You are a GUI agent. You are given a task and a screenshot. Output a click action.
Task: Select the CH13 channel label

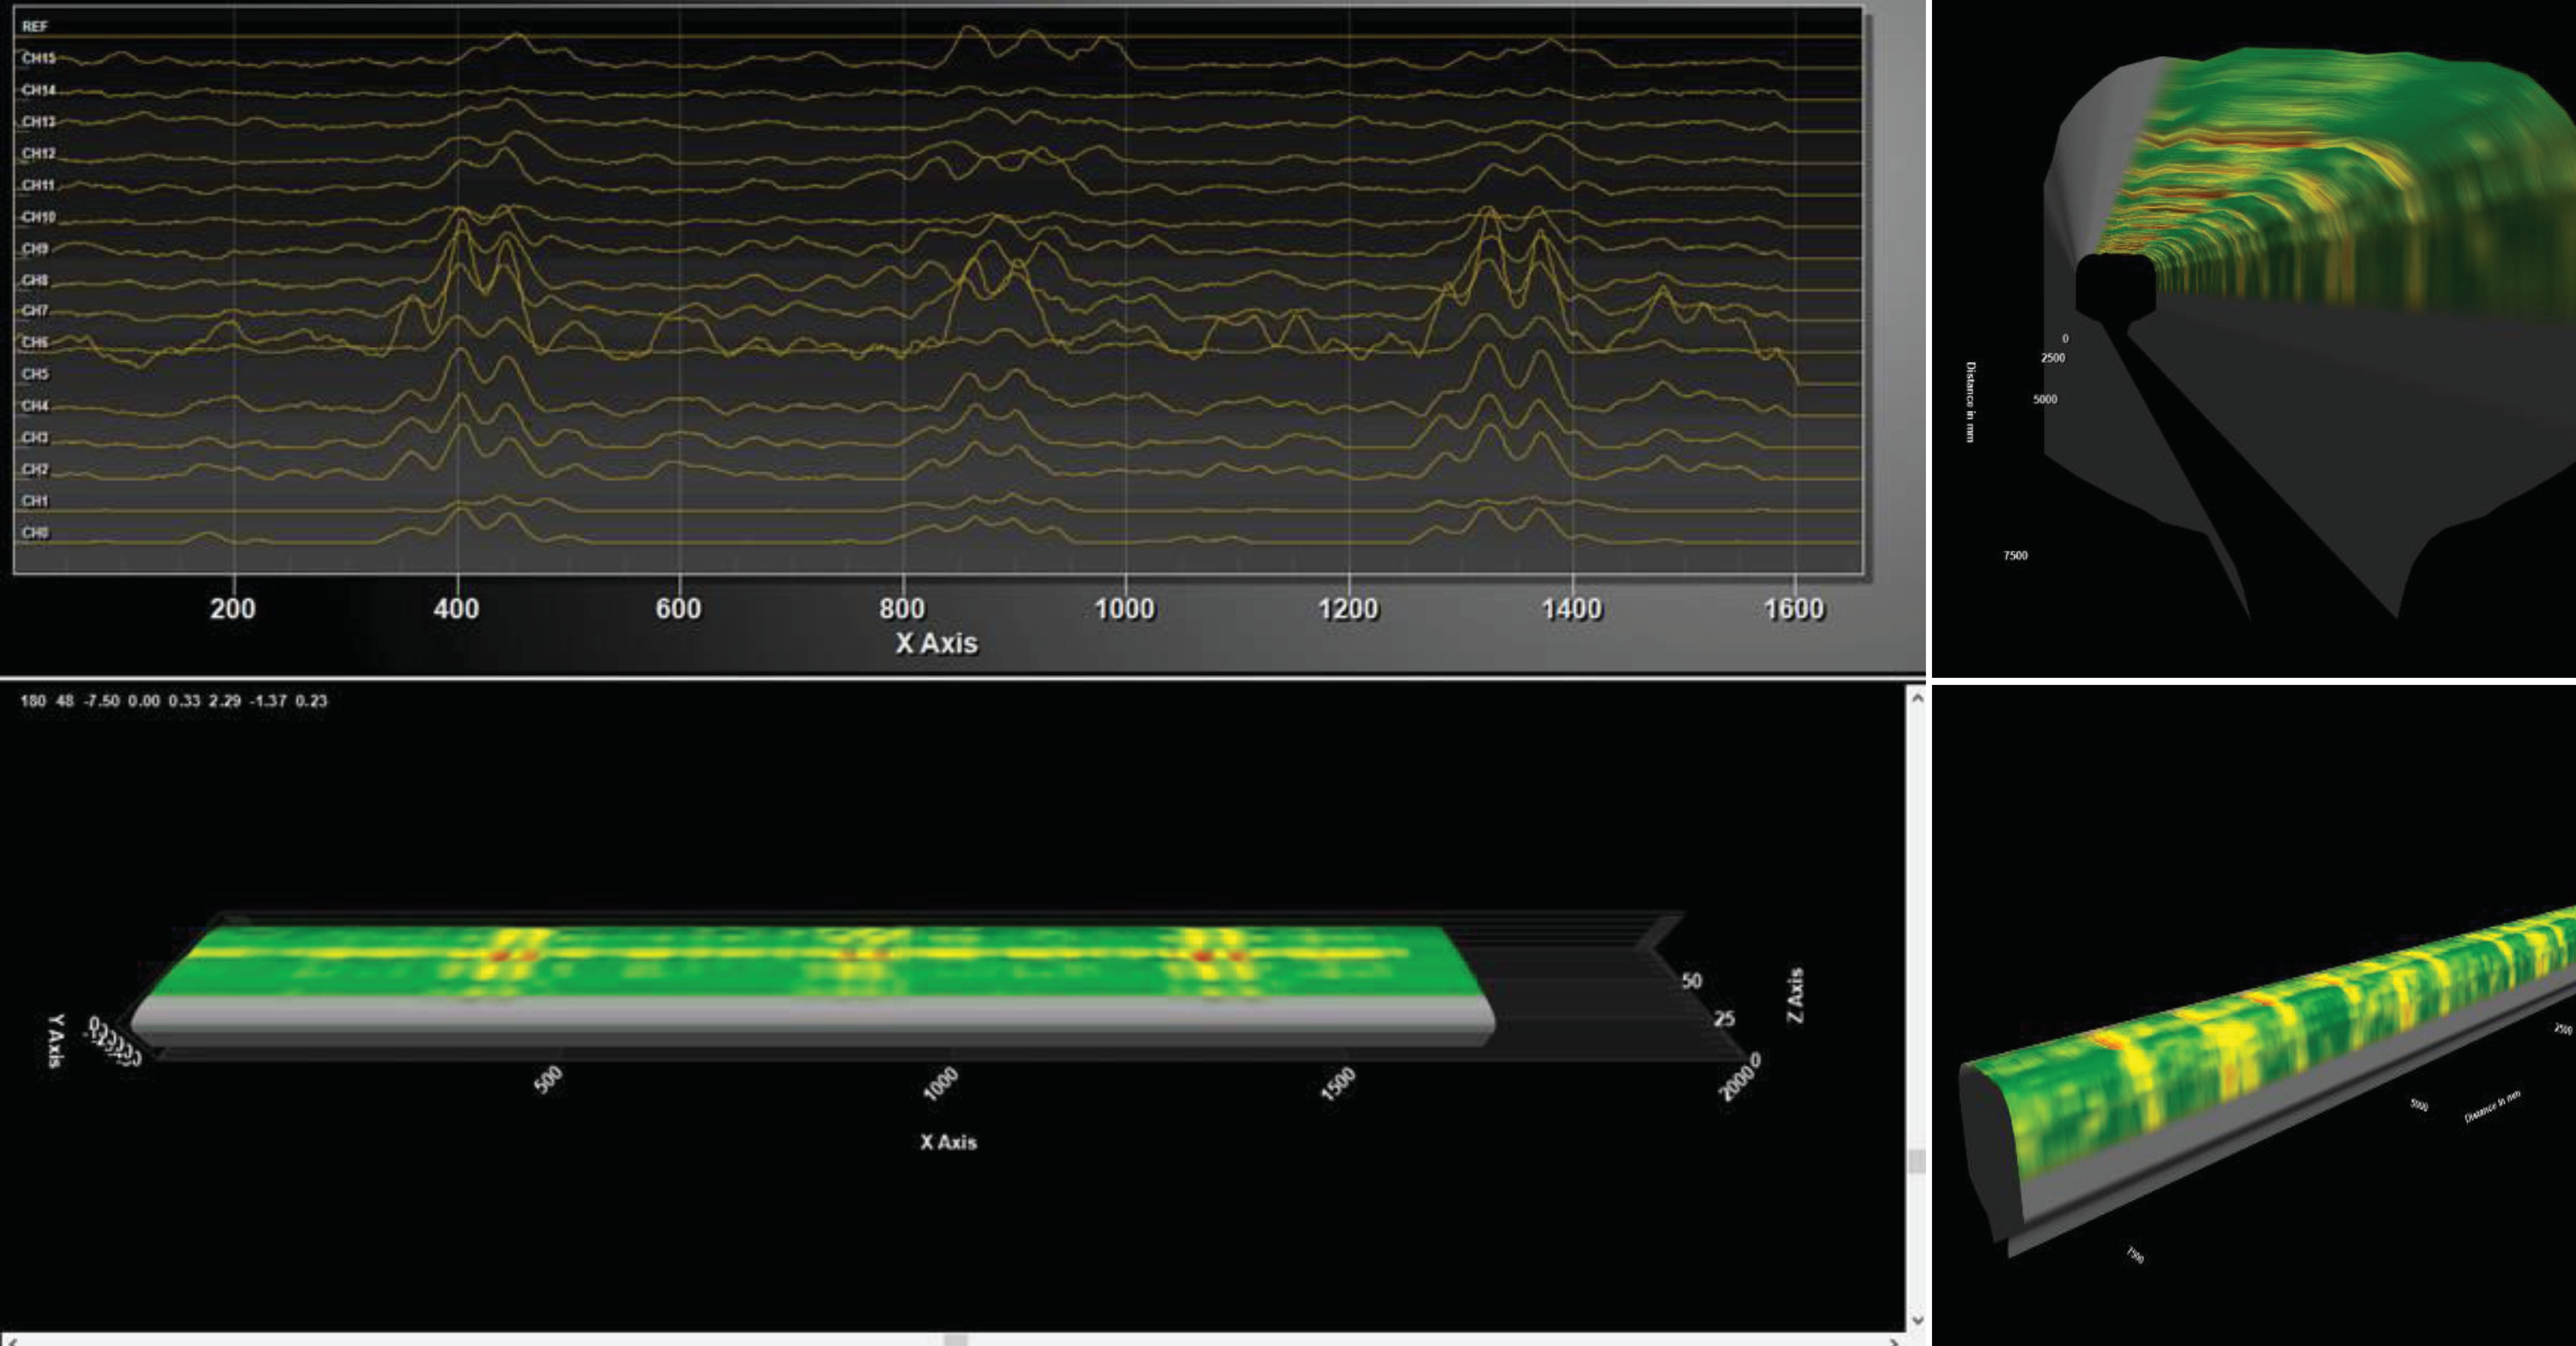click(x=39, y=122)
